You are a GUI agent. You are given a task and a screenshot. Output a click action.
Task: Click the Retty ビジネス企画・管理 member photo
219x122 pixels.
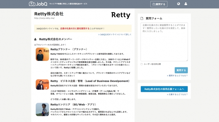[x=42, y=84]
